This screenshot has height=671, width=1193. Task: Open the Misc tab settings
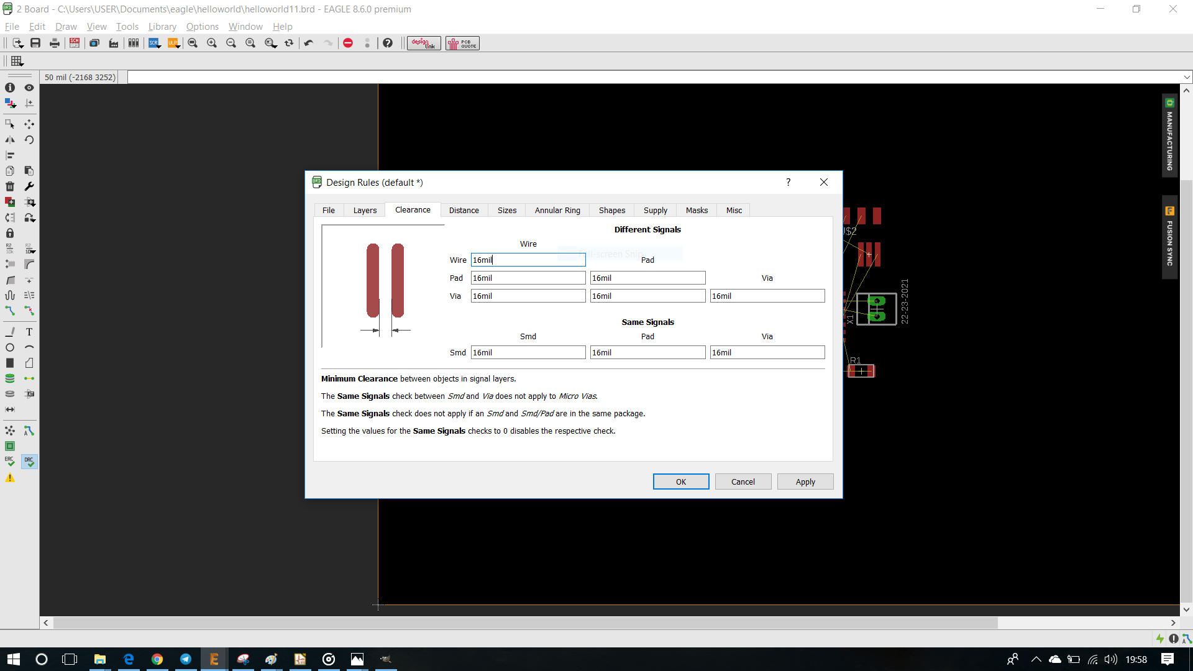(733, 210)
